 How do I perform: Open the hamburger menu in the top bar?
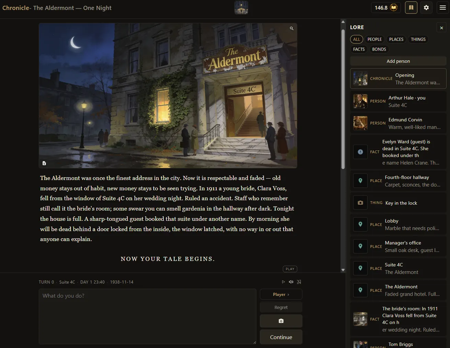point(442,8)
